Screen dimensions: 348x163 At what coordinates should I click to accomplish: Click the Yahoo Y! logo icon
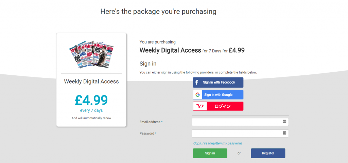[x=200, y=106]
